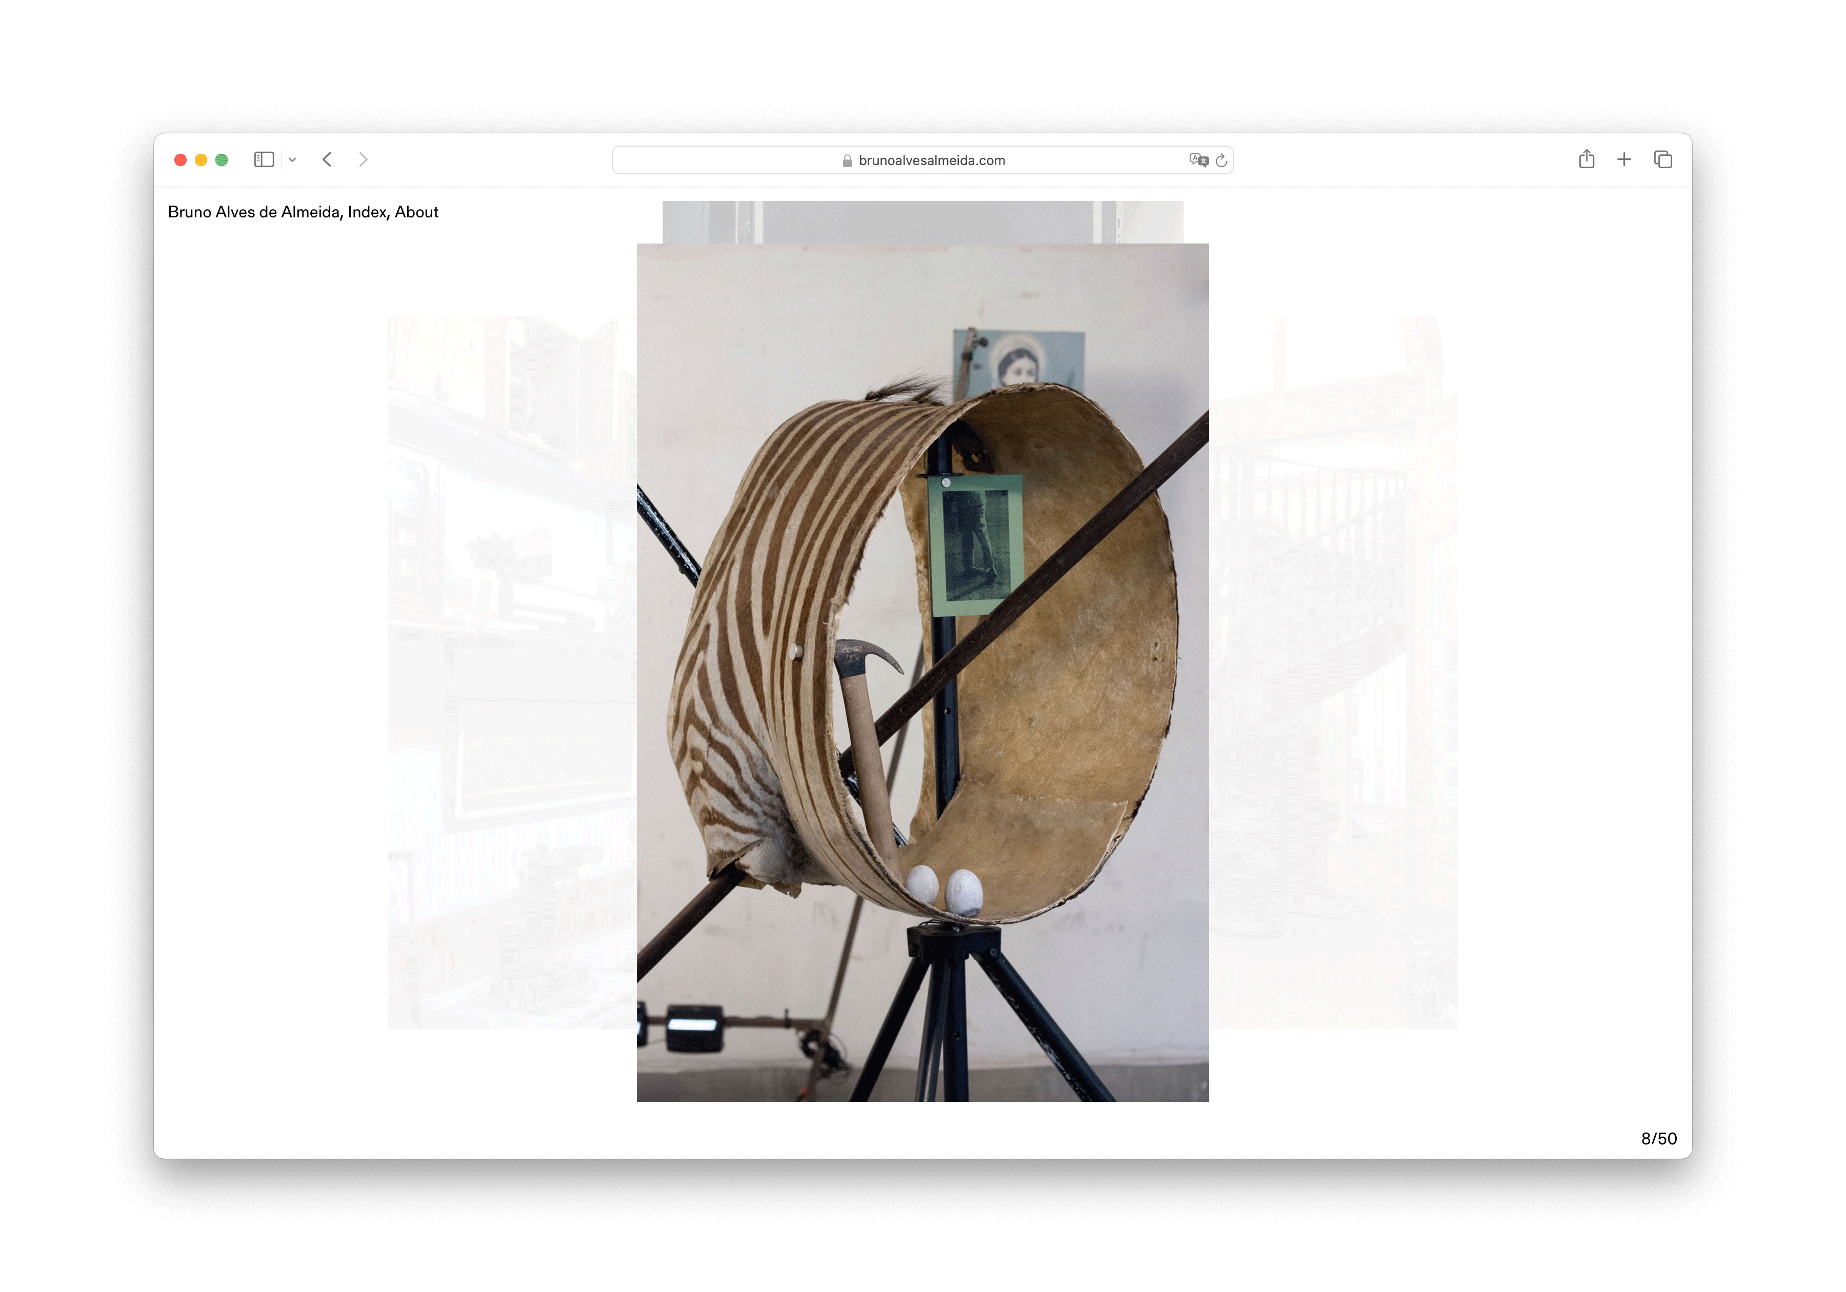Open the Bruno Alves de Almeida home link

[x=255, y=212]
